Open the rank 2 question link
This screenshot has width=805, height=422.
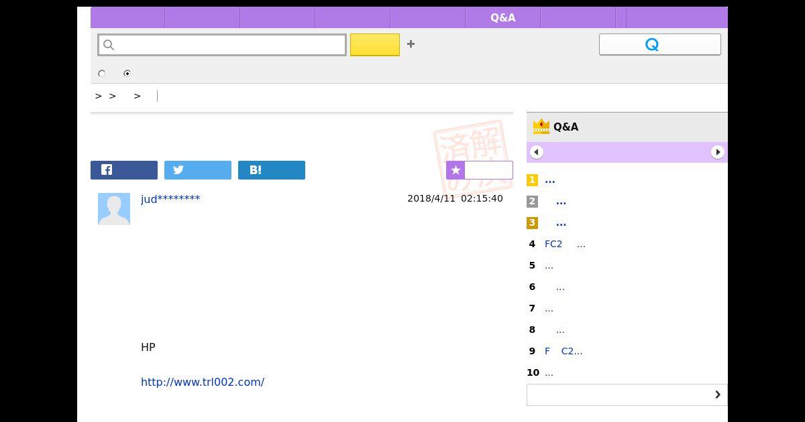point(561,202)
